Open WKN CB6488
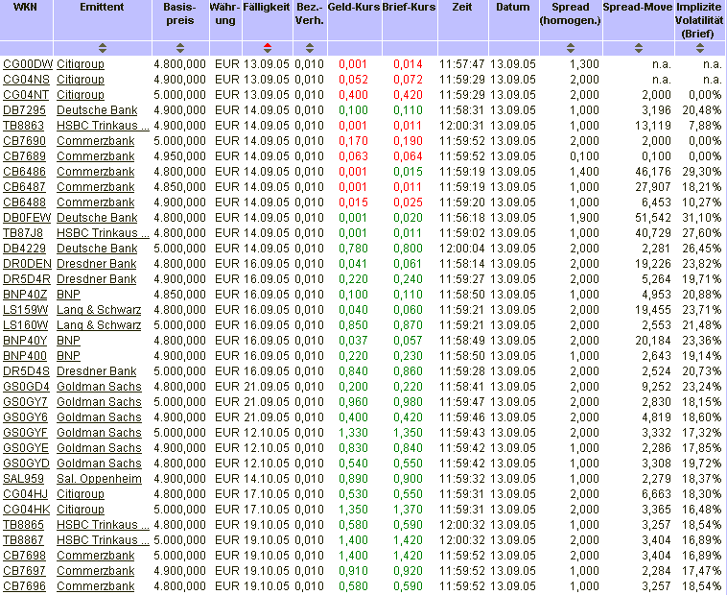Image resolution: width=727 pixels, height=595 pixels. (25, 202)
